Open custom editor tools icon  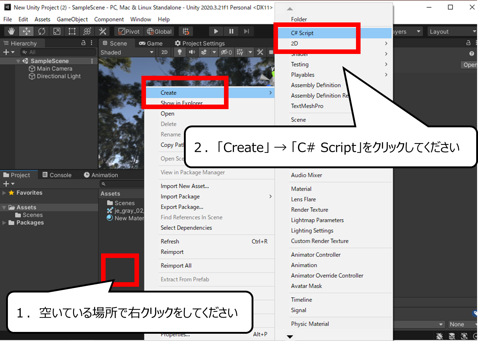point(103,32)
